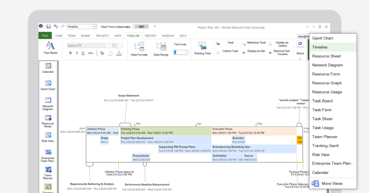Open Calendar view from sidebar
The height and width of the screenshot is (193, 369).
coord(48,68)
